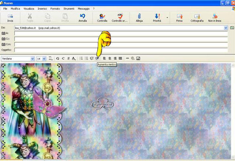Open the font color picker
235x161 pixels.
point(74,58)
